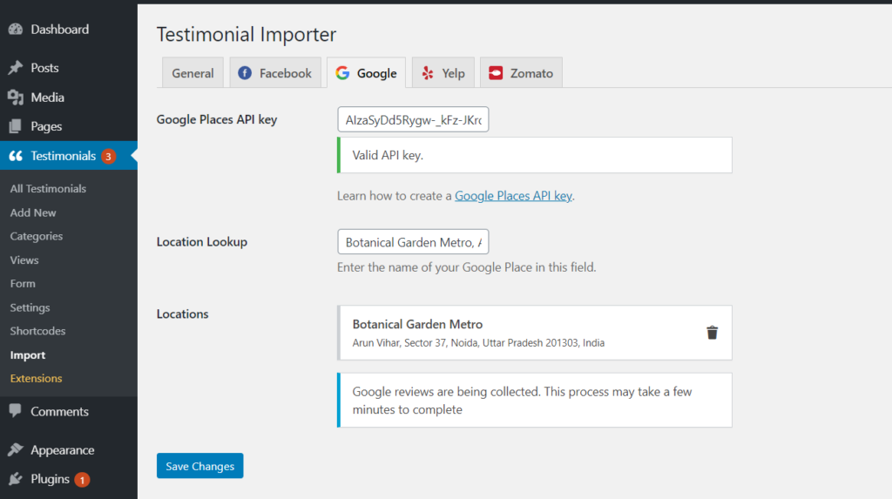Switch to the Facebook tab
This screenshot has width=892, height=499.
pyautogui.click(x=275, y=73)
